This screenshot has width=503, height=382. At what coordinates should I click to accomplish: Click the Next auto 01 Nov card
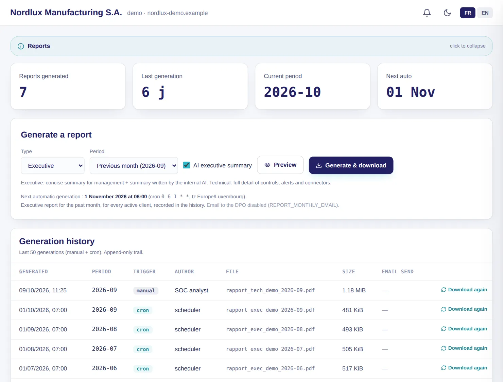[x=435, y=86]
